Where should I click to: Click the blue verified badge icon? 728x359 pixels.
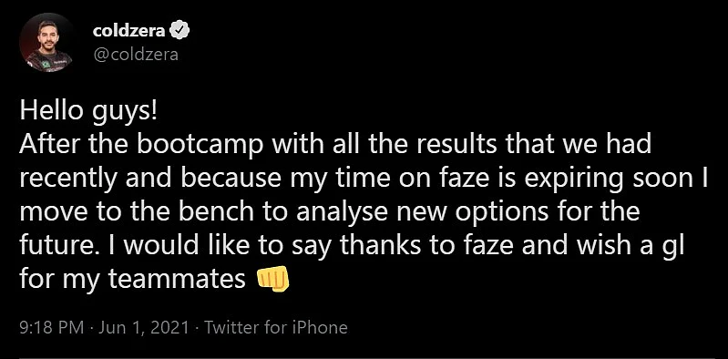tap(179, 31)
